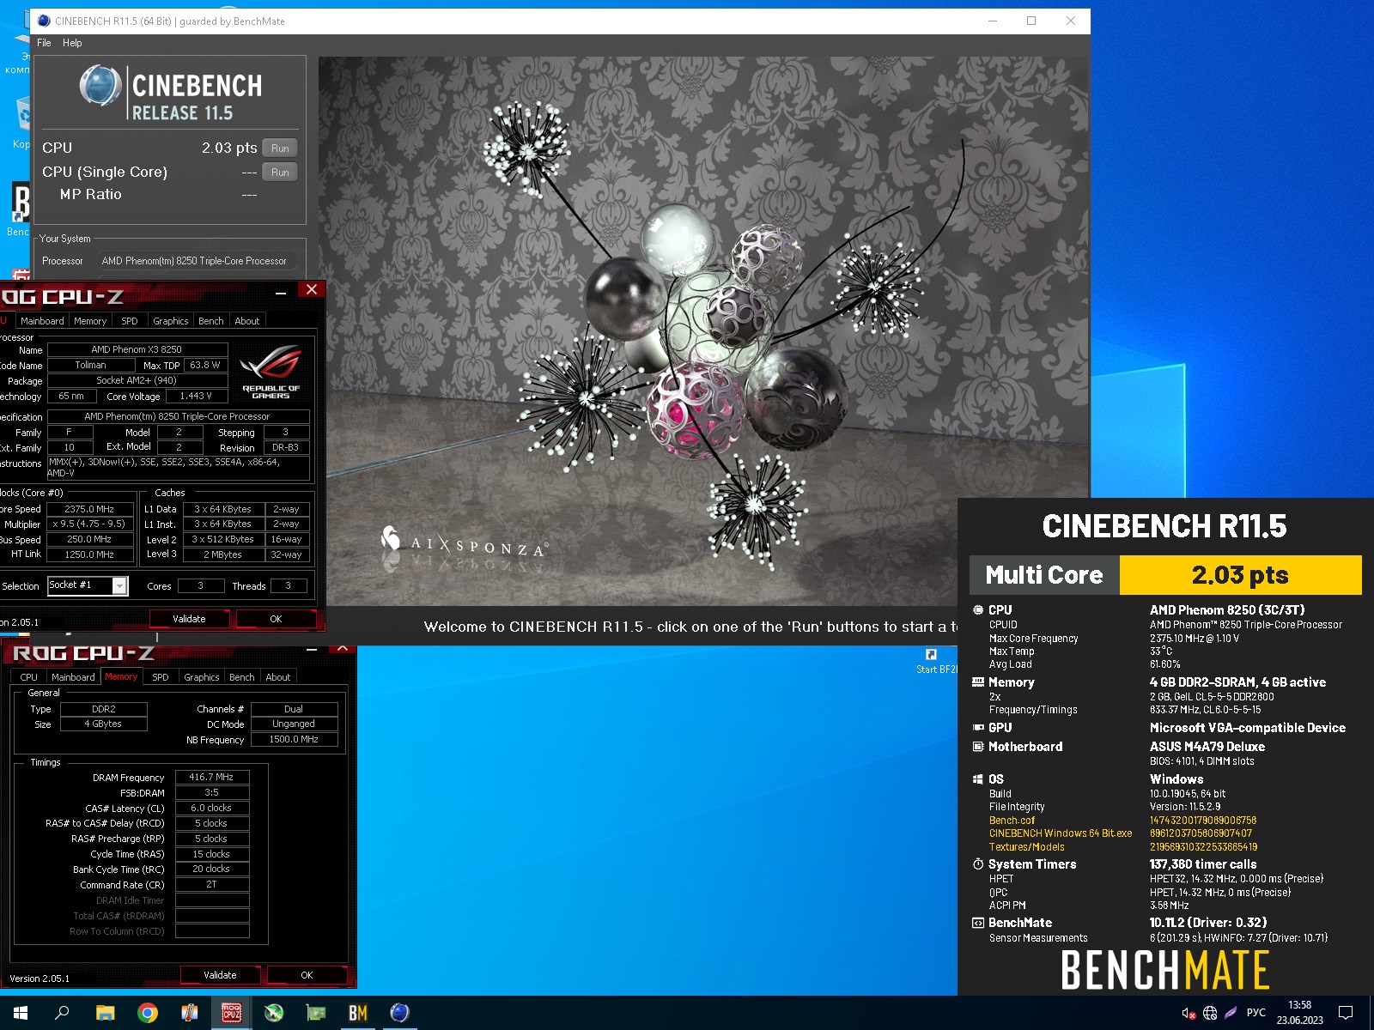Screen dimensions: 1374x1030
Task: Click the rendered AIXSPONZA benchmark image
Action: (703, 331)
